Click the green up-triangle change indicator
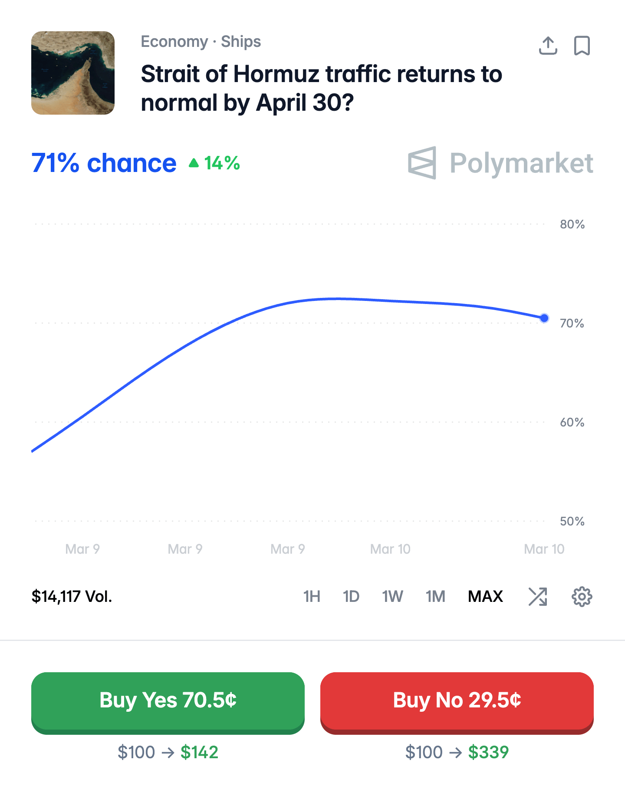This screenshot has width=625, height=796. click(x=194, y=163)
